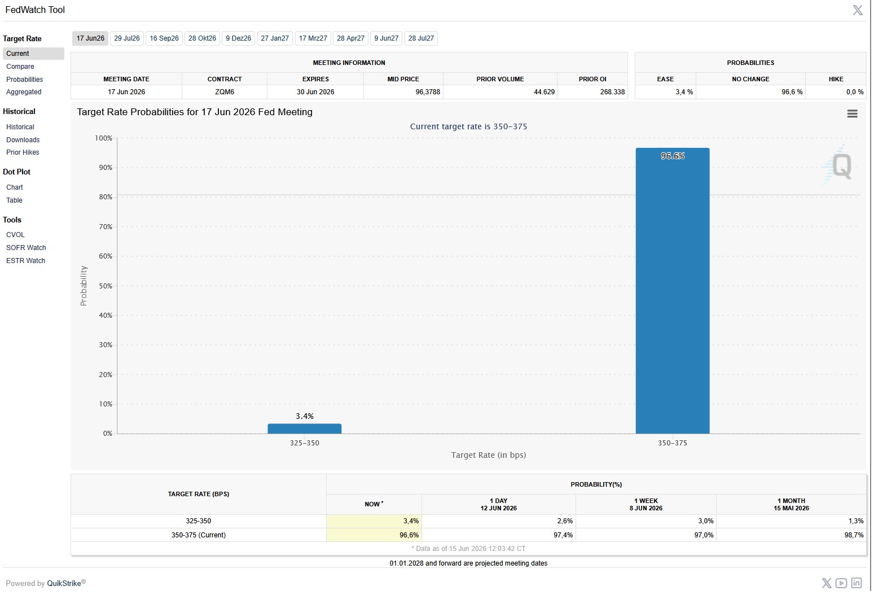The image size is (874, 595).
Task: Open the YouTube icon in footer
Action: (x=841, y=583)
